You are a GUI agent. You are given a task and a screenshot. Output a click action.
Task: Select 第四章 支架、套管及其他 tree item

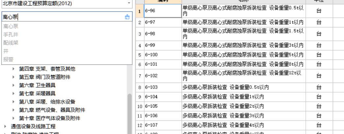pos(47,69)
